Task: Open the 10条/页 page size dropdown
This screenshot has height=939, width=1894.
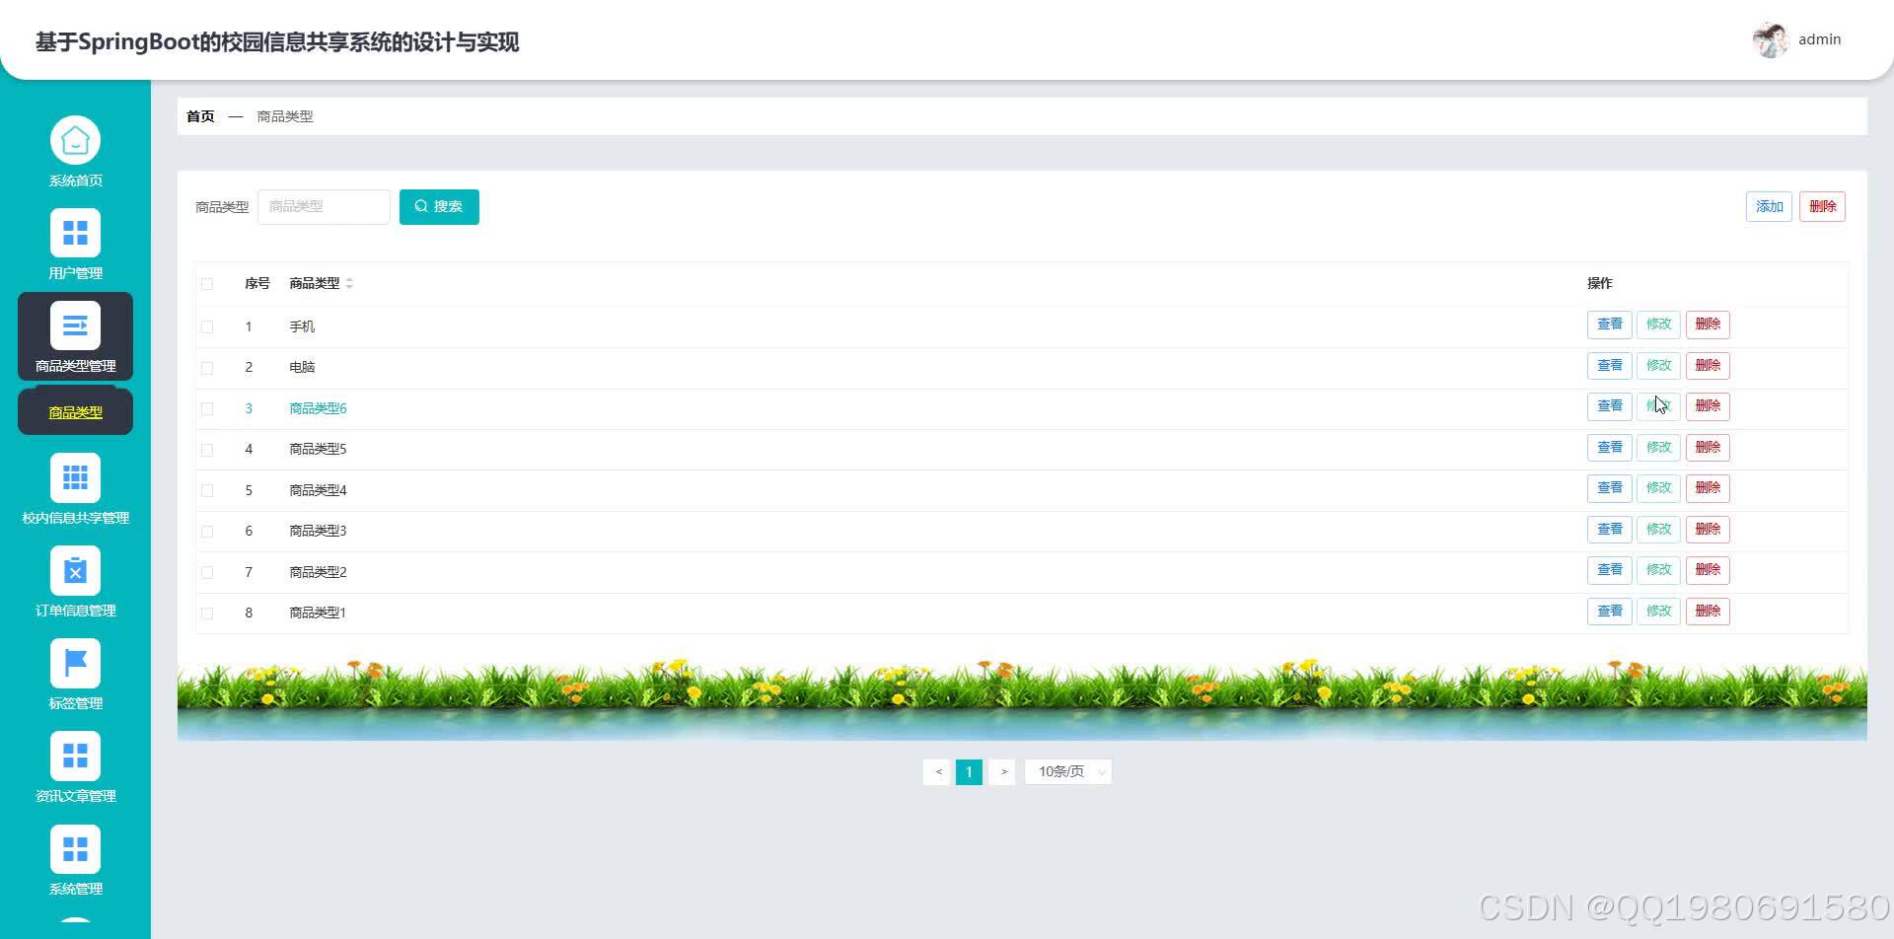Action: point(1068,771)
